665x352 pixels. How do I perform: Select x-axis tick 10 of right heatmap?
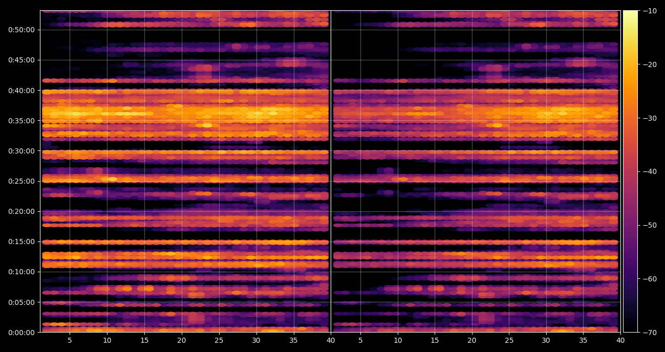pos(397,341)
